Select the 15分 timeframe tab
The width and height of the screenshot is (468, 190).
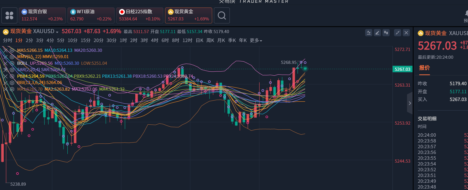(x=85, y=41)
